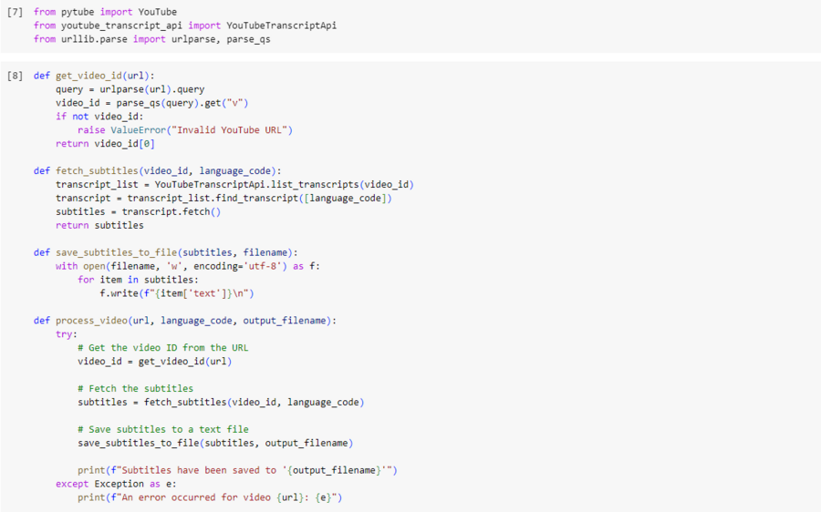The image size is (821, 512).
Task: Click the 'subtitles = transcript.fetch()' line
Action: click(139, 211)
